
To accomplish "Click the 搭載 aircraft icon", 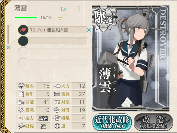I will click(21, 110).
